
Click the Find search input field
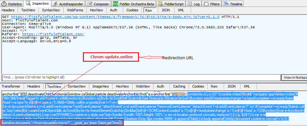click(x=141, y=77)
